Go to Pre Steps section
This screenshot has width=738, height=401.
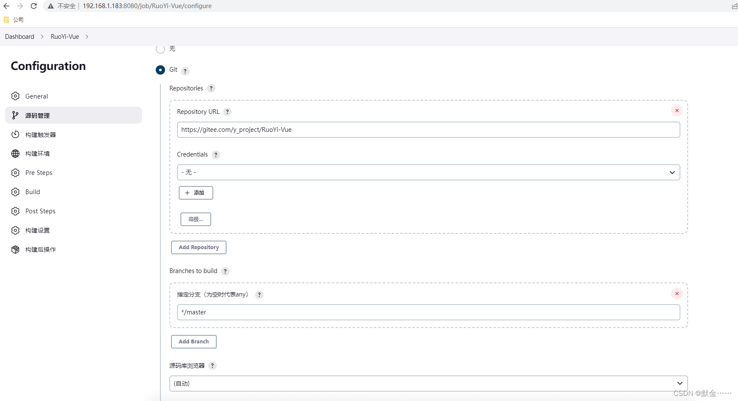coord(73,173)
